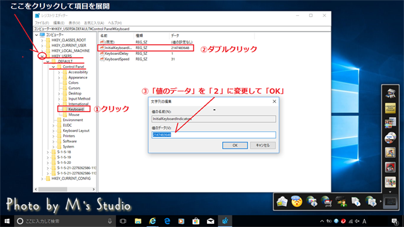Select the KeyboardDelay value entry
The width and height of the screenshot is (404, 227).
(114, 54)
